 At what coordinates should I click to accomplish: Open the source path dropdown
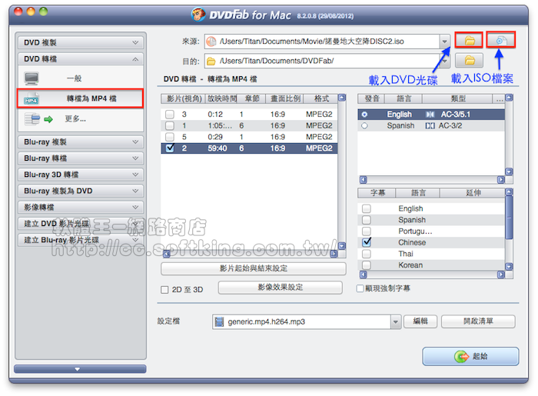(x=445, y=40)
